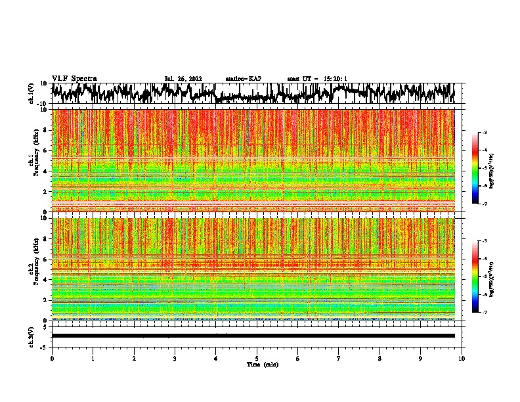This screenshot has width=520, height=402.
Task: Click the log(PSD) label beside ch.1 color bar
Action: coord(492,171)
